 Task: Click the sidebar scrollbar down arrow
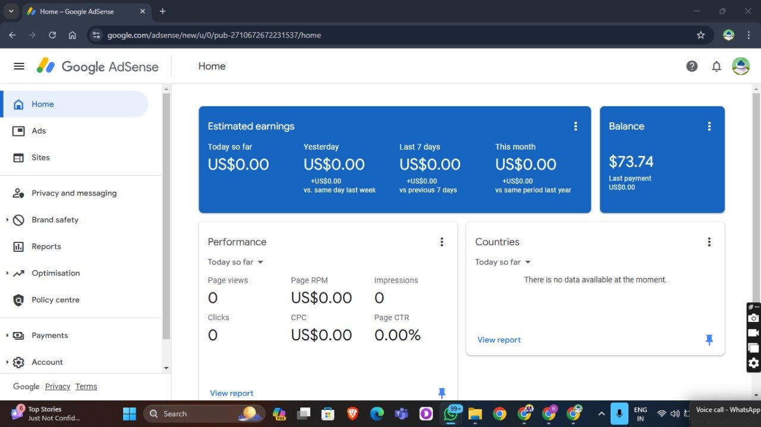[166, 368]
